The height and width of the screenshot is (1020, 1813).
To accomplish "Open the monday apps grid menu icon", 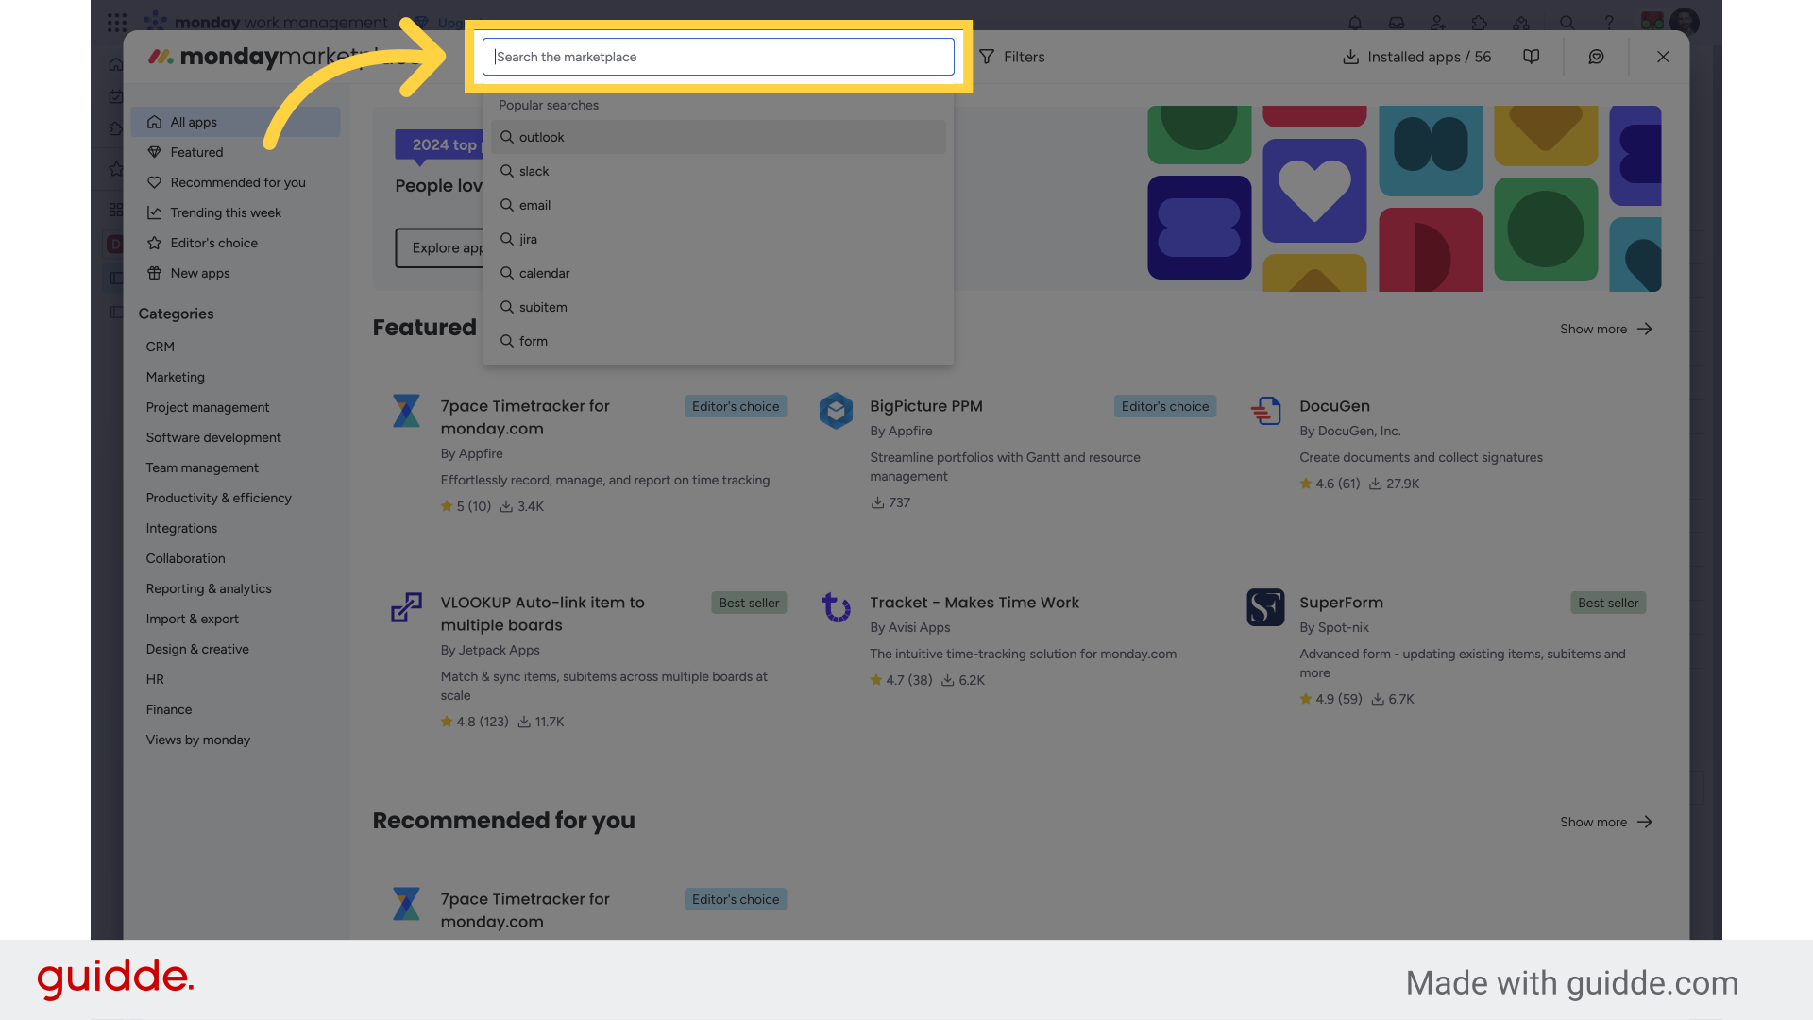I will point(117,22).
